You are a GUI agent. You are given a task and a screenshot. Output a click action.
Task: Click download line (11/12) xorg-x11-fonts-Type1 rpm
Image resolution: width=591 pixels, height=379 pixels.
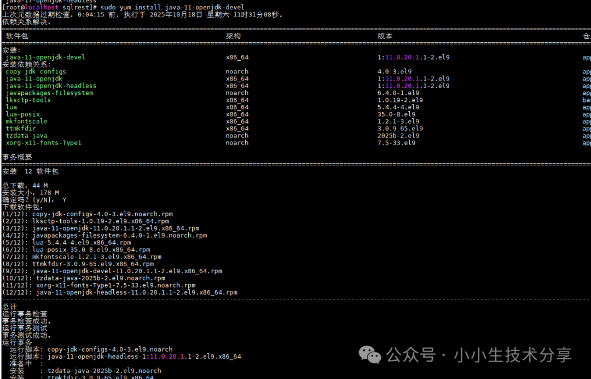[x=99, y=285]
